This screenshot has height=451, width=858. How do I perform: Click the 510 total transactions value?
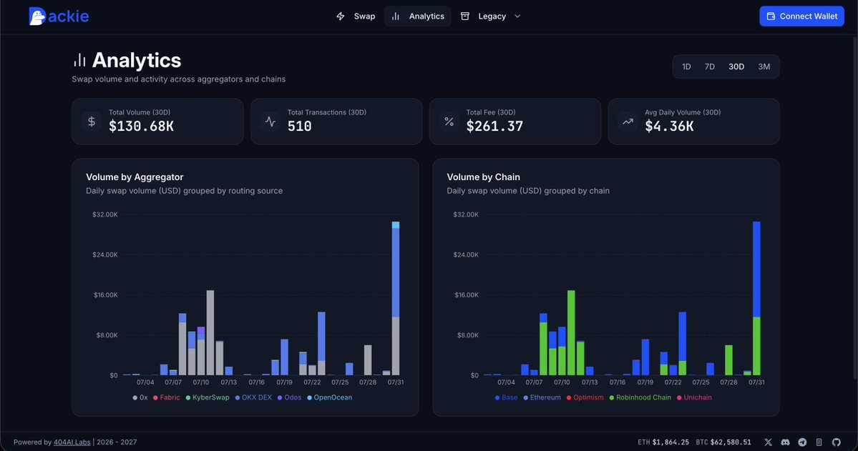click(x=299, y=127)
